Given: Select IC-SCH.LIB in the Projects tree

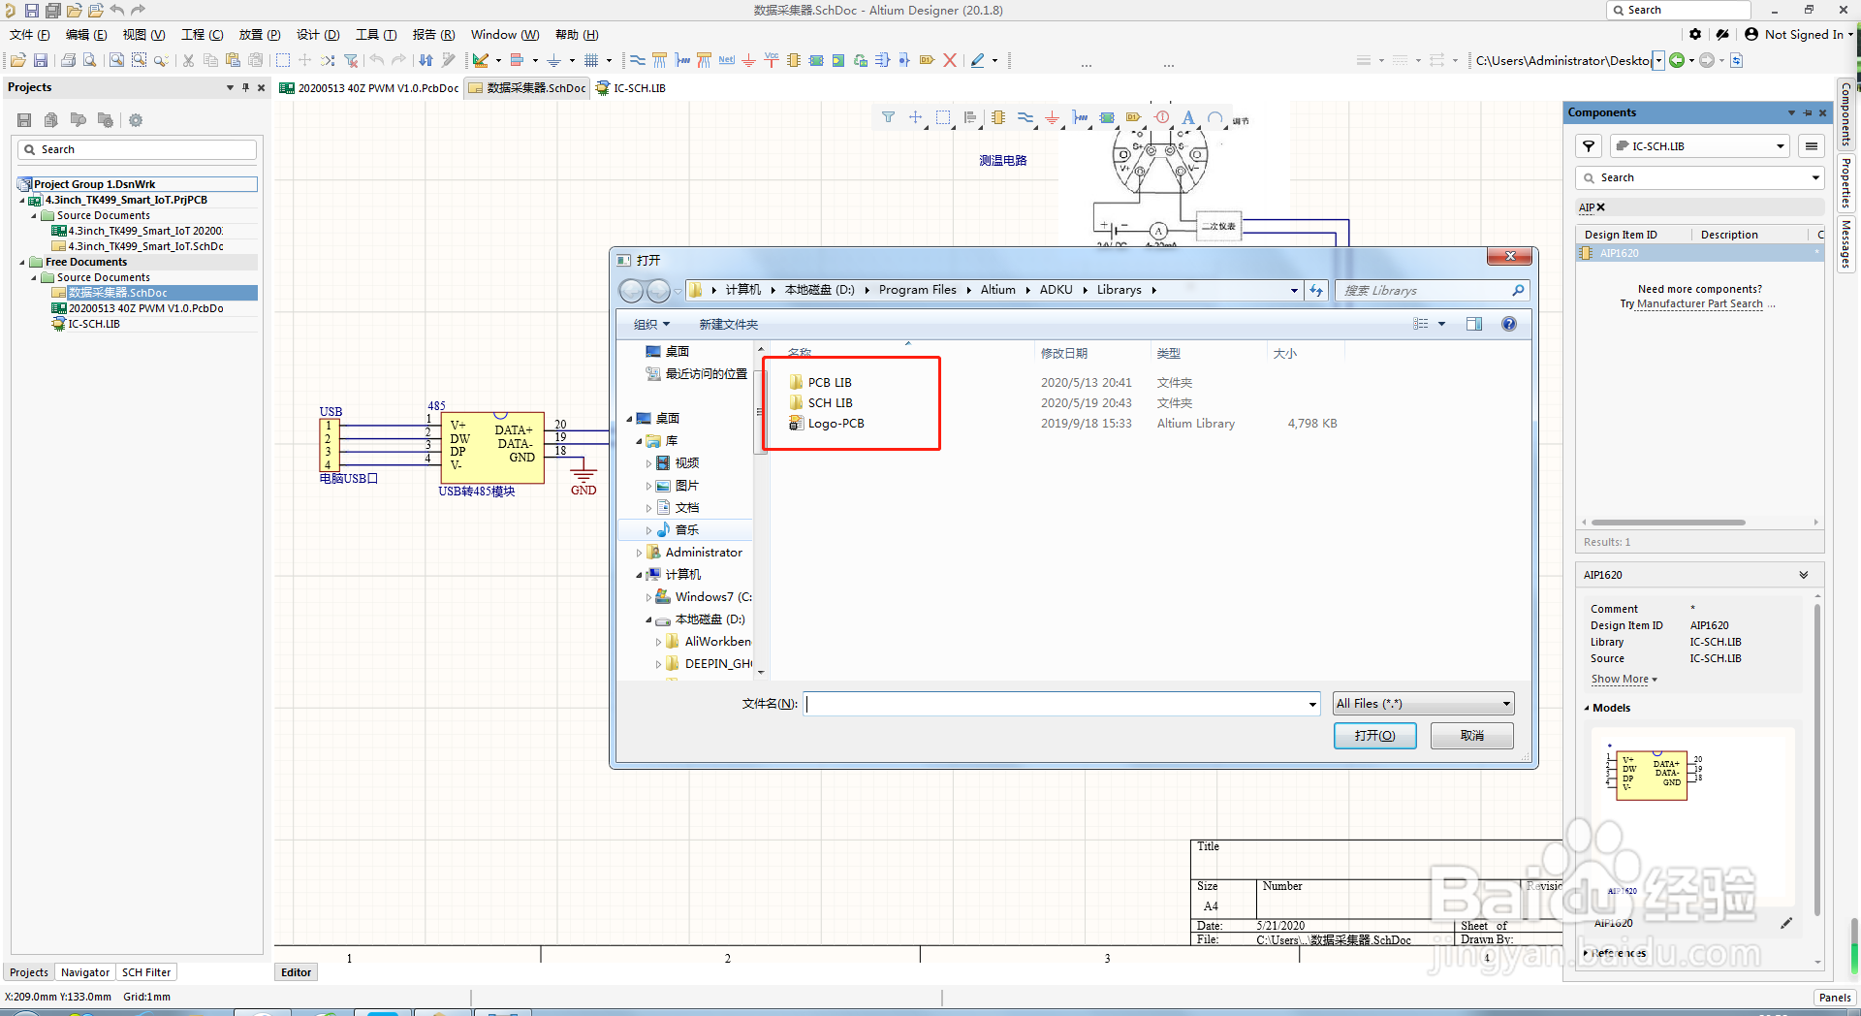Looking at the screenshot, I should pos(93,324).
